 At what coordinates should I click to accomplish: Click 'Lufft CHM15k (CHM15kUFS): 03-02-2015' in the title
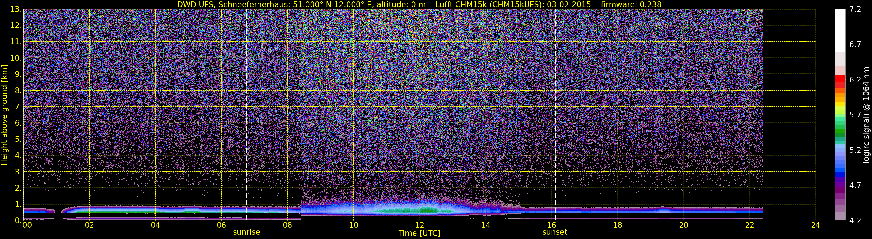tap(513, 4)
